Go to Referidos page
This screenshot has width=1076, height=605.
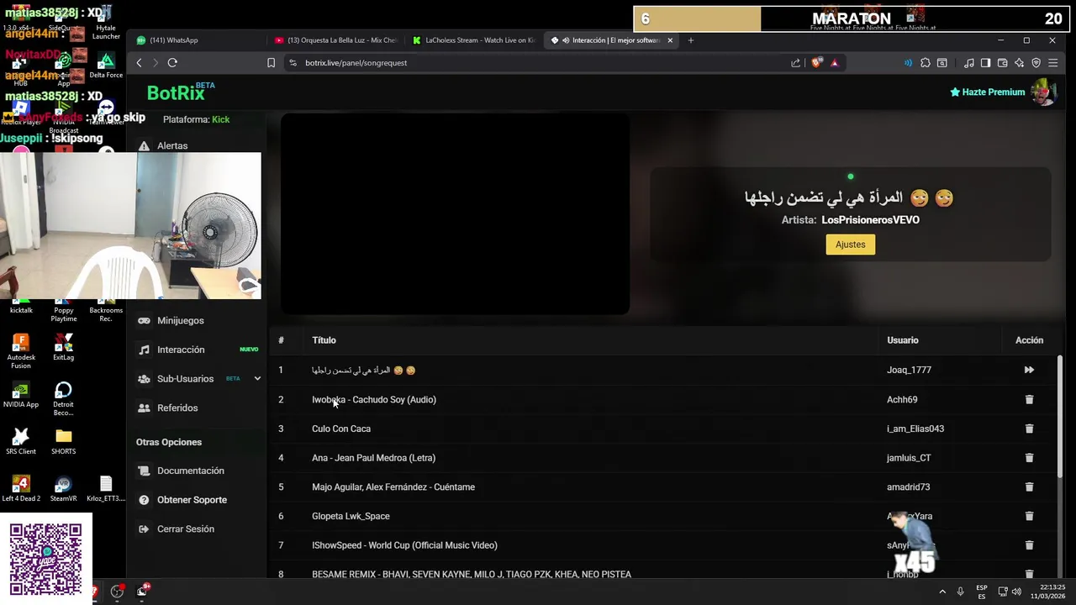pyautogui.click(x=177, y=408)
